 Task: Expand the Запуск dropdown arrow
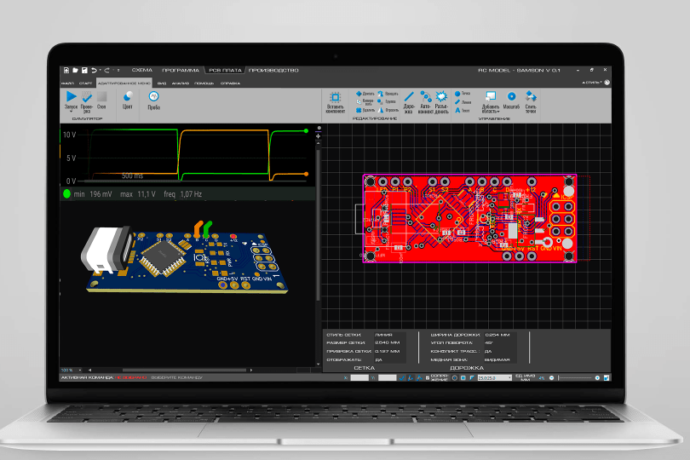[x=71, y=112]
